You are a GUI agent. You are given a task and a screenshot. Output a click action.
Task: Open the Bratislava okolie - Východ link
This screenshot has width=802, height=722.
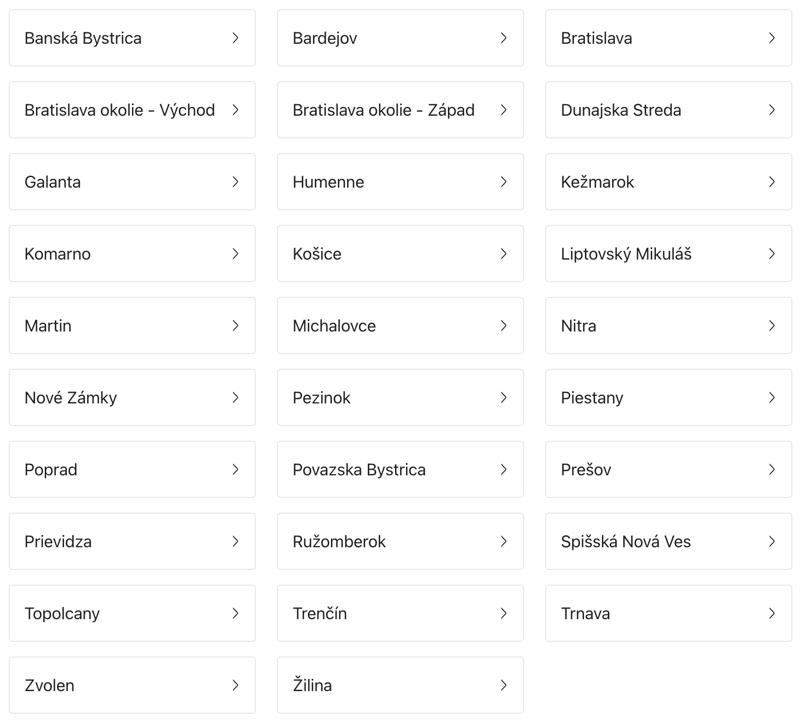point(132,110)
